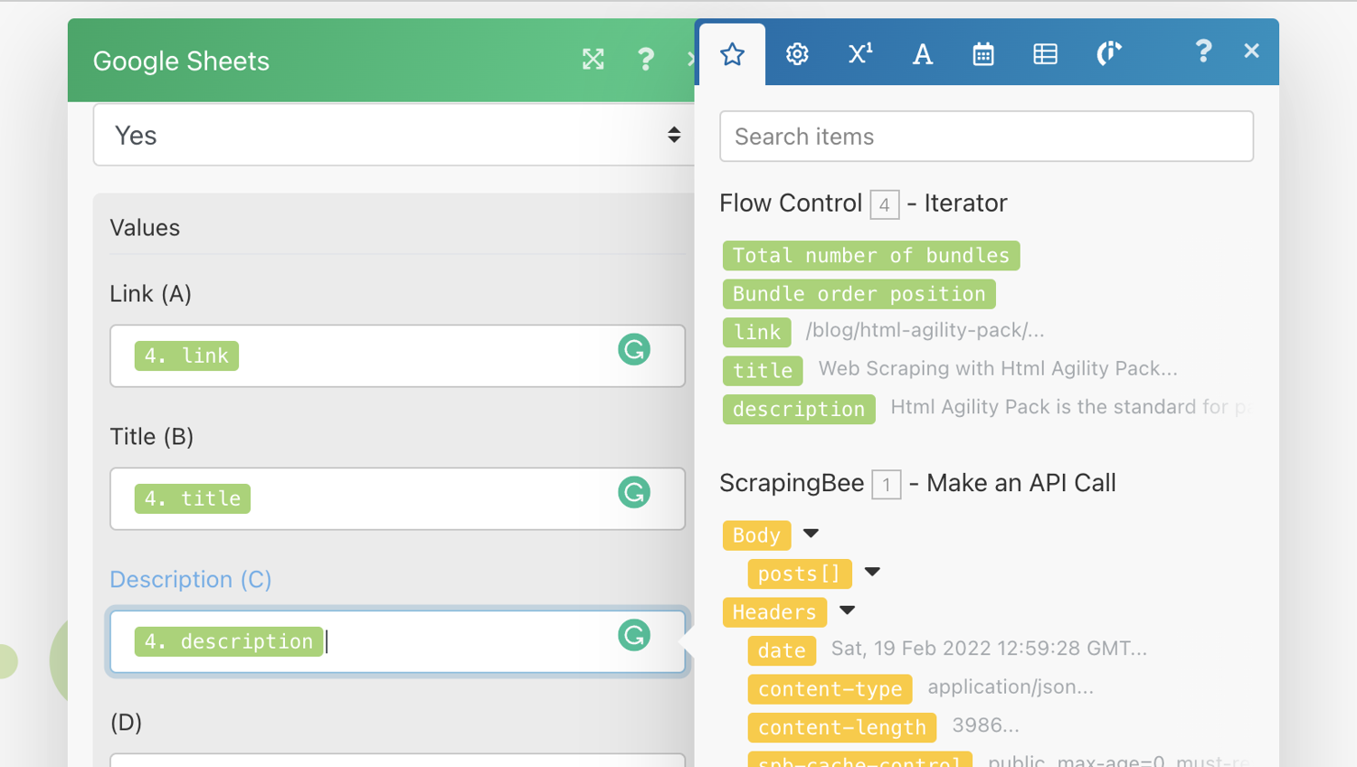Insert the 'Bundle order position' token
Image resolution: width=1357 pixels, height=767 pixels.
pos(859,294)
